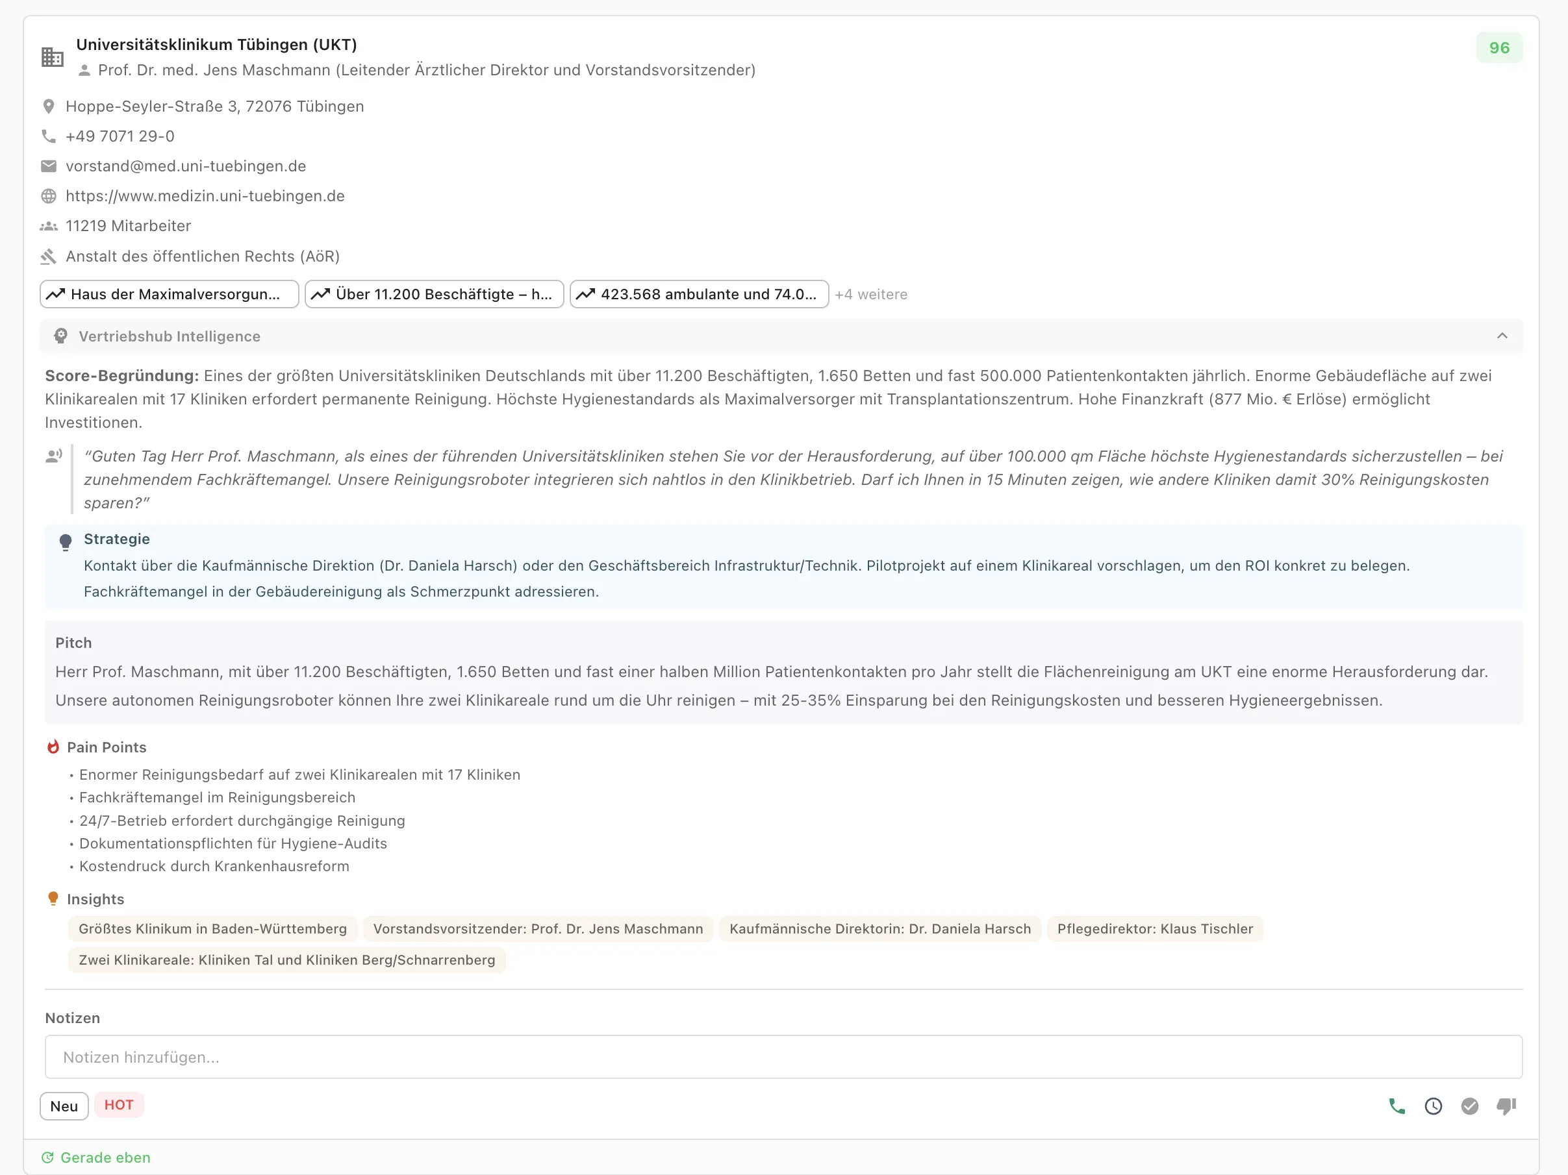Image resolution: width=1568 pixels, height=1175 pixels.
Task: Open the 'Haus der Maximalversorgun...' signal chip
Action: pos(170,295)
